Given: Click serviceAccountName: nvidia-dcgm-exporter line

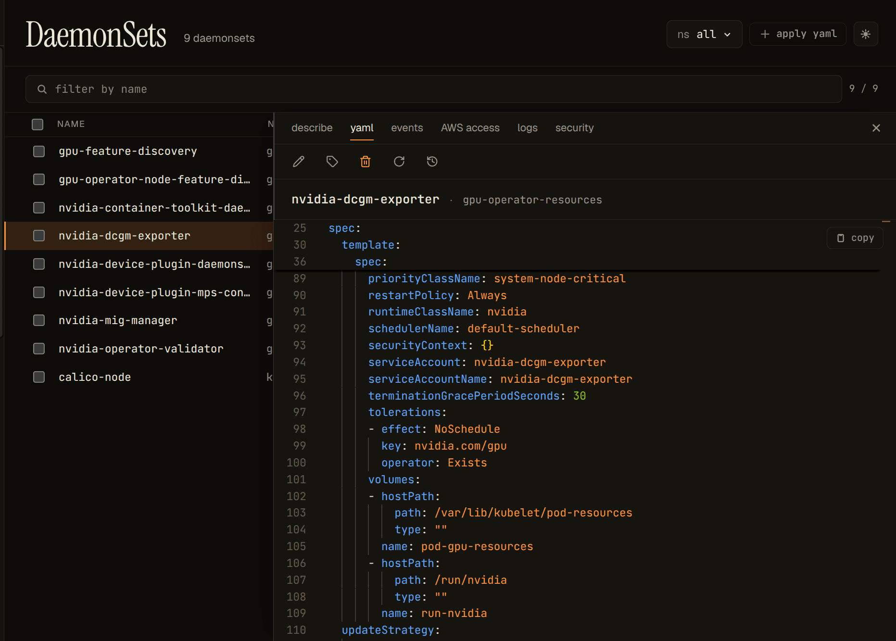Looking at the screenshot, I should tap(500, 379).
